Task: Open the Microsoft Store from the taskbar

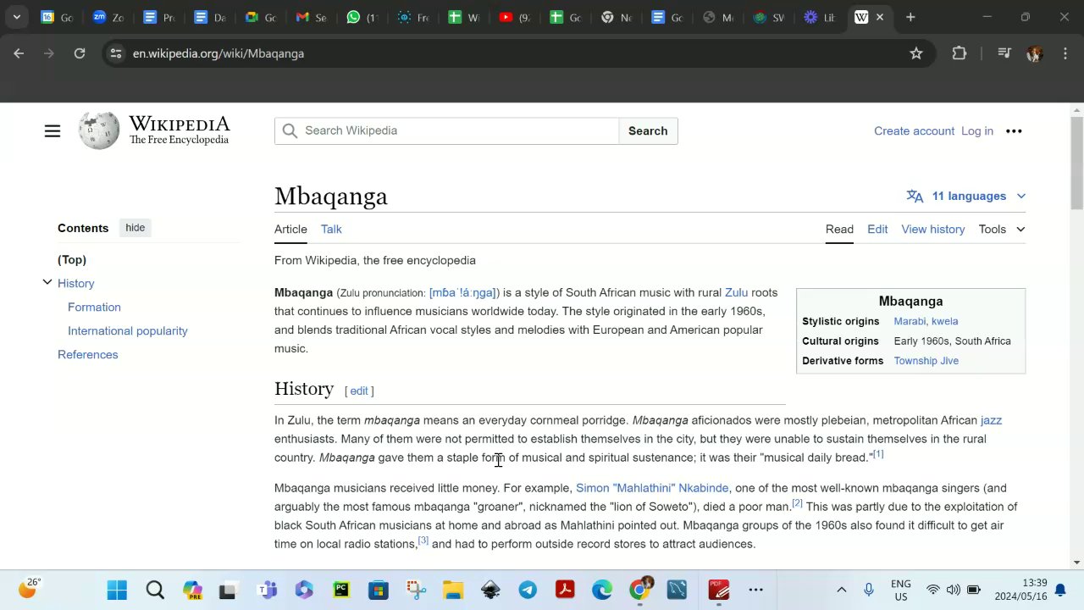Action: pyautogui.click(x=379, y=590)
